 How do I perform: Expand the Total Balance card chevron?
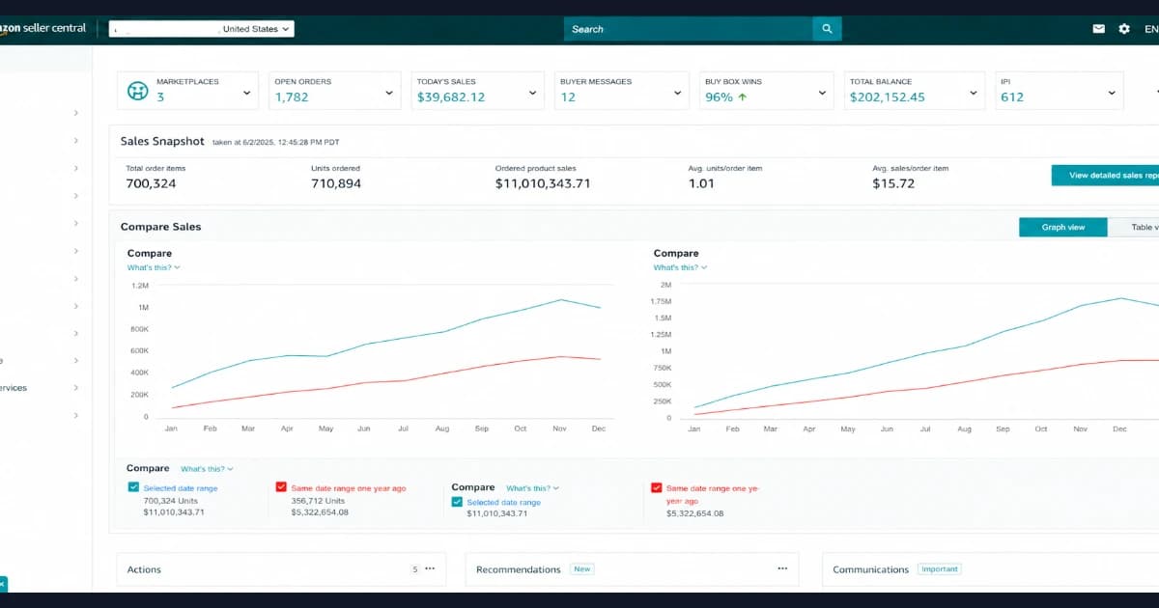coord(974,93)
